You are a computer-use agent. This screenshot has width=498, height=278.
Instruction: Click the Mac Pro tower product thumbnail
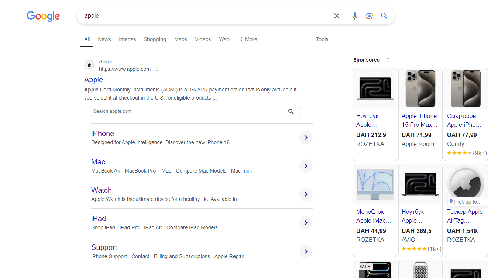(x=420, y=269)
